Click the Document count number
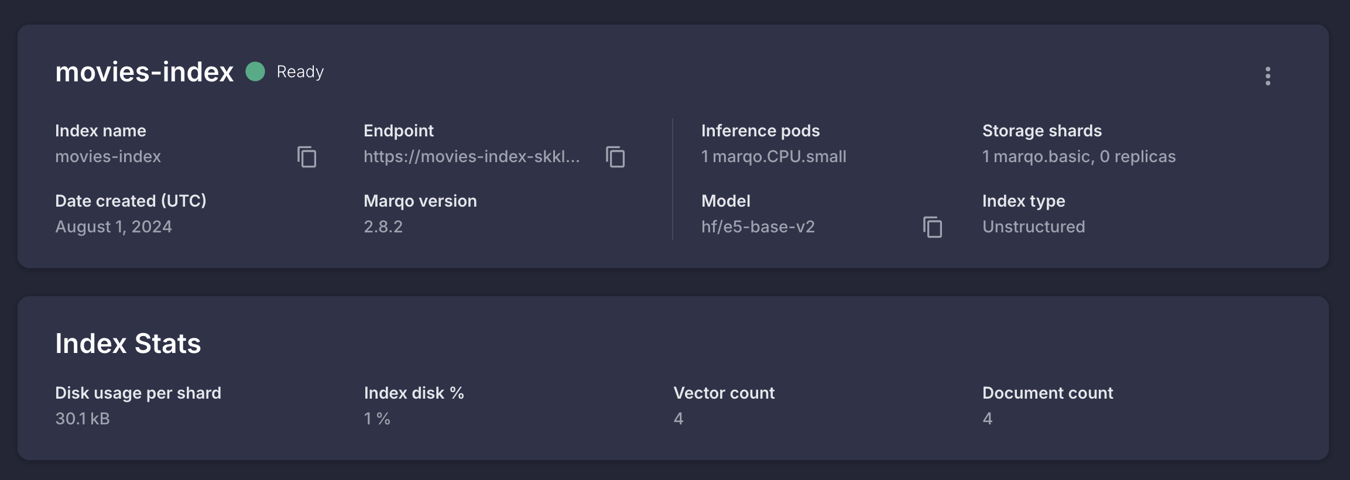1350x480 pixels. point(988,419)
